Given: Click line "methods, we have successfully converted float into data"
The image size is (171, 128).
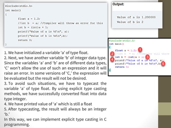Looking at the screenshot, I should pos(55,94).
